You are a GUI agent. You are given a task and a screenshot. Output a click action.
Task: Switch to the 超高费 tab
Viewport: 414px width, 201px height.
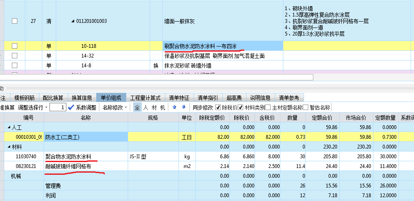point(234,98)
